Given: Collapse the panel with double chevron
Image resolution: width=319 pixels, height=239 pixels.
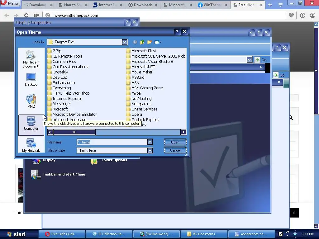Looking at the screenshot, I should (261, 67).
